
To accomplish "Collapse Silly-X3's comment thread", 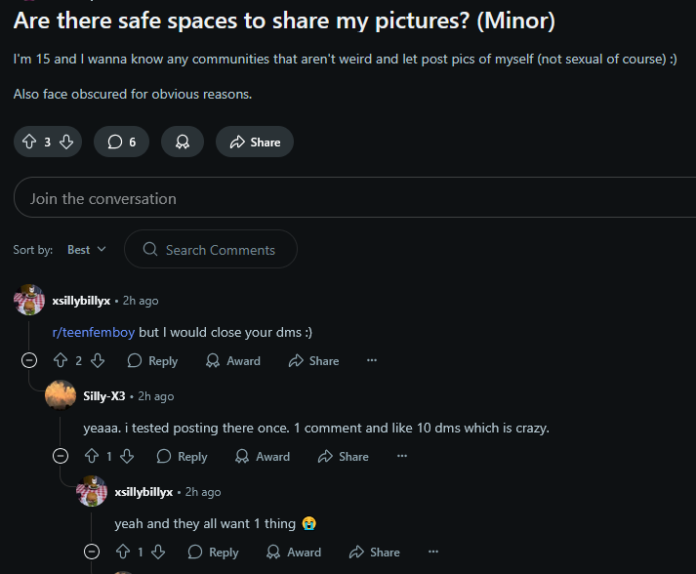I will (x=61, y=456).
